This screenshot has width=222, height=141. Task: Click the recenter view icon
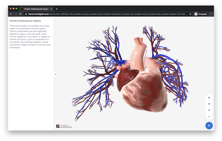(209, 104)
